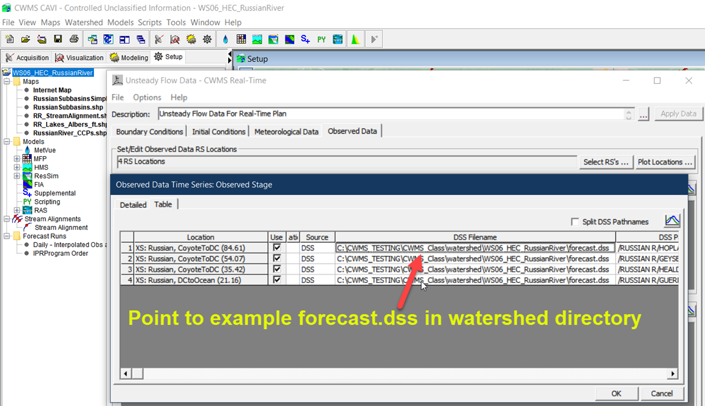Viewport: 705px width, 406px height.
Task: Click the S+ Supplemental toolbar icon
Action: [x=306, y=40]
